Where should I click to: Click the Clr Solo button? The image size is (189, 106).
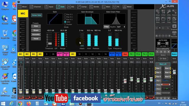click(x=163, y=59)
